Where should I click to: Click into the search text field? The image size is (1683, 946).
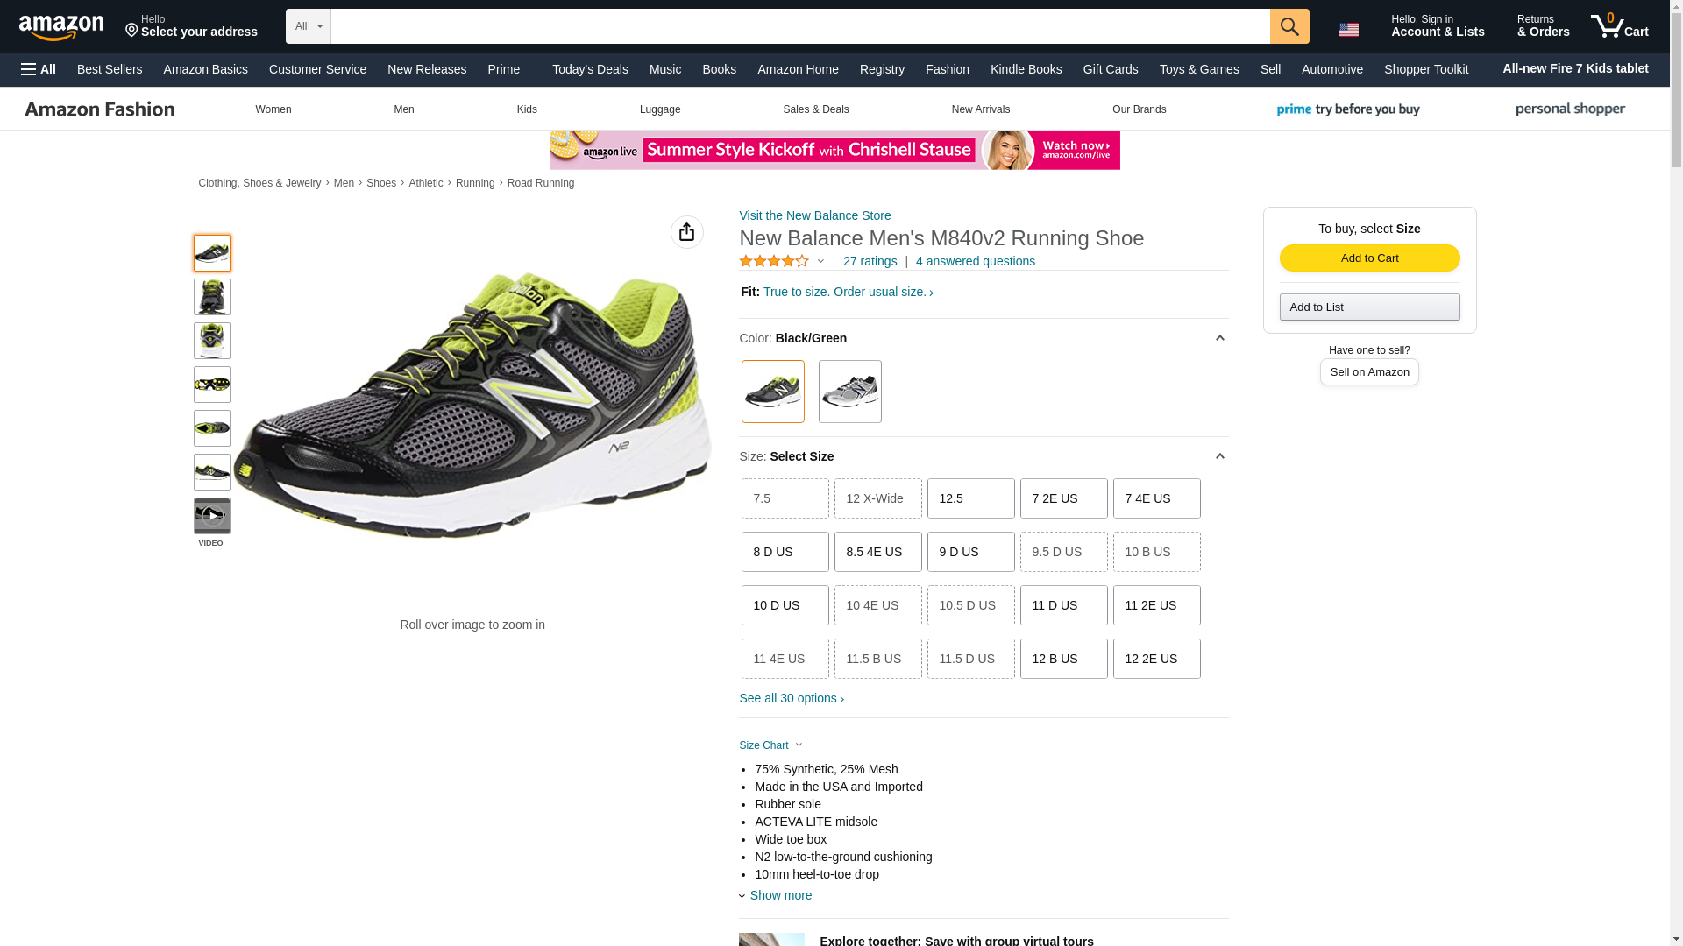(x=799, y=26)
